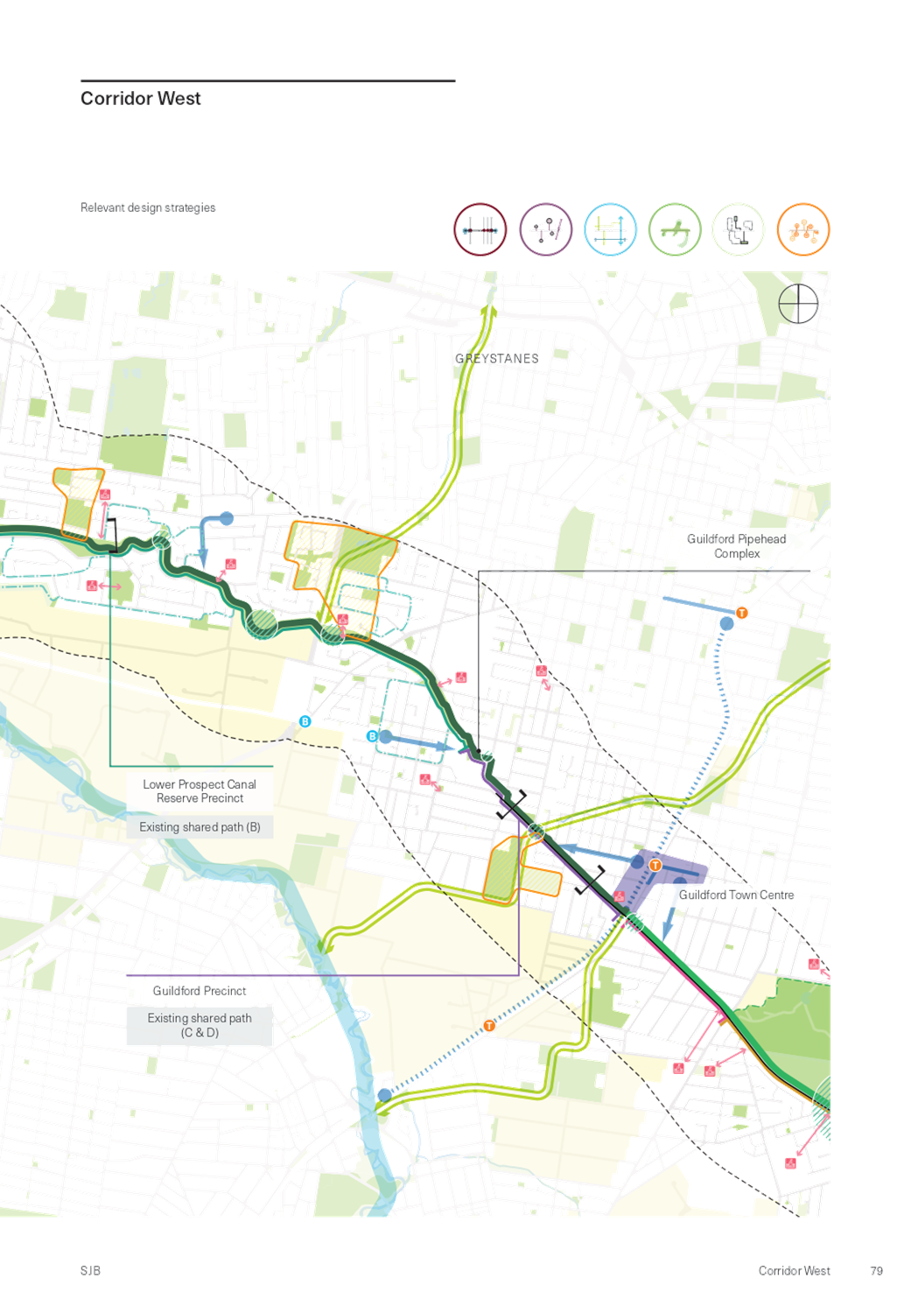Click the Existing shared path (B) label

tap(200, 827)
